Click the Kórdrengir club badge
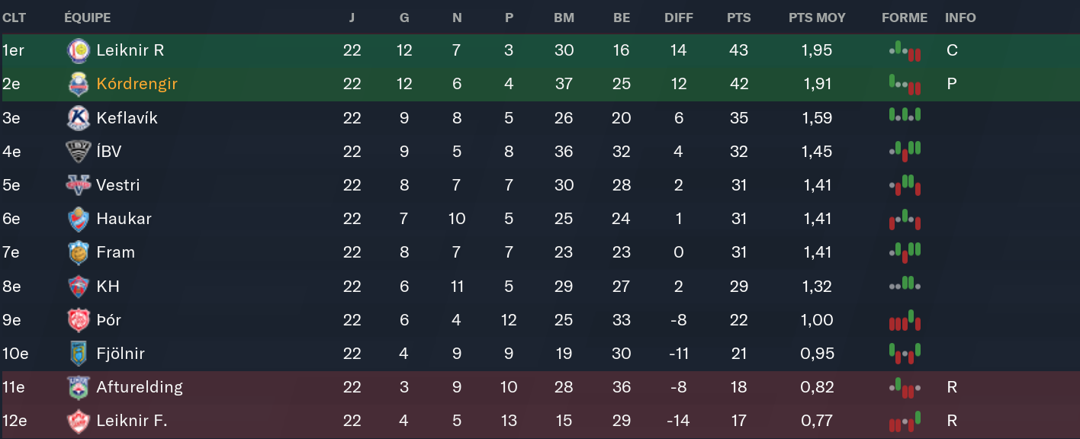1080x439 pixels. 78,84
